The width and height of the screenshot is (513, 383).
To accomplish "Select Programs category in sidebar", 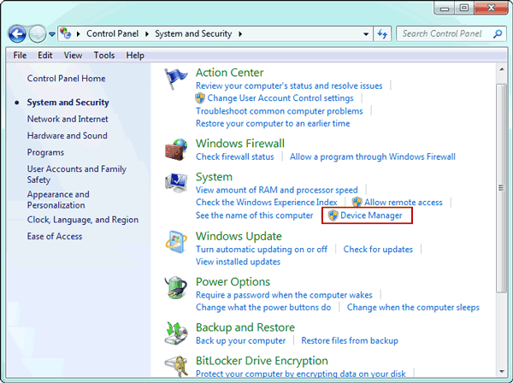I will [x=45, y=152].
